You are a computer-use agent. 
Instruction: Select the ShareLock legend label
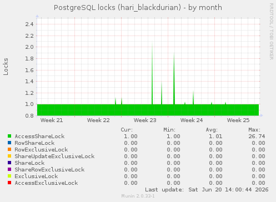tap(29, 163)
